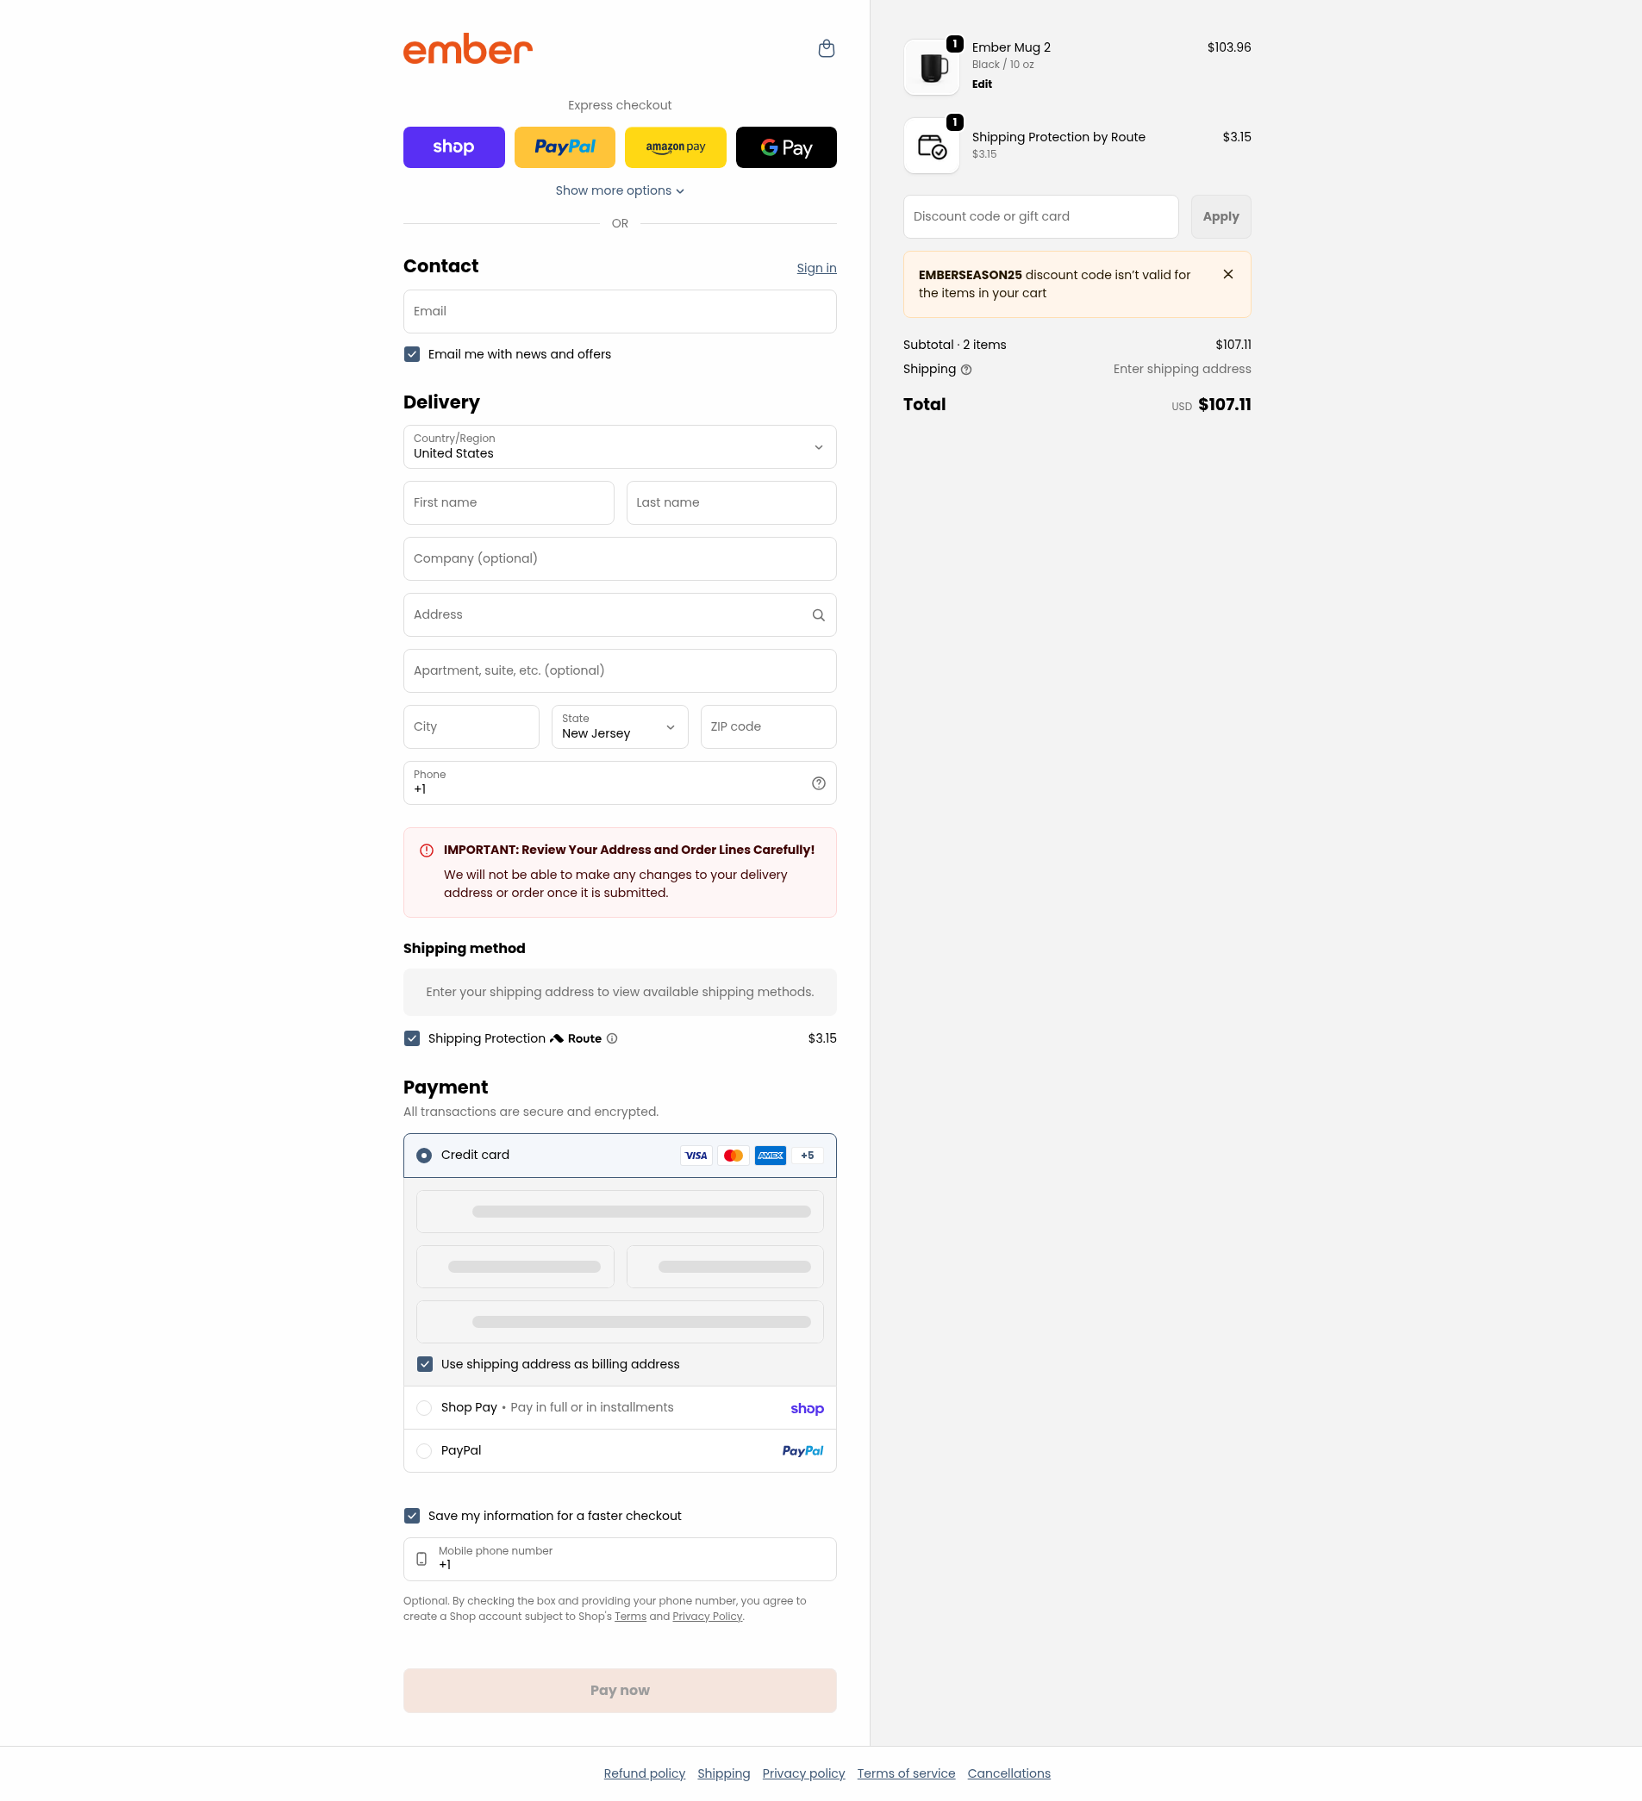Screen dimensions: 1642x1801
Task: Uncheck Email me with news and offers
Action: pos(412,355)
